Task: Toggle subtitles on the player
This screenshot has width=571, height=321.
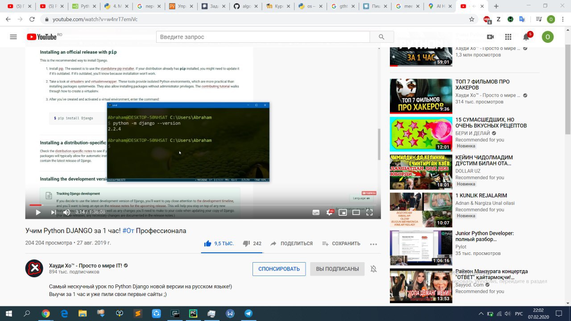Action: pyautogui.click(x=316, y=213)
